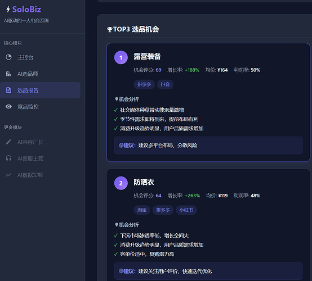Viewport: 312px width, 281px height.
Task: Click the 拼多多 tag on 露营装备 card
Action: coord(144,84)
